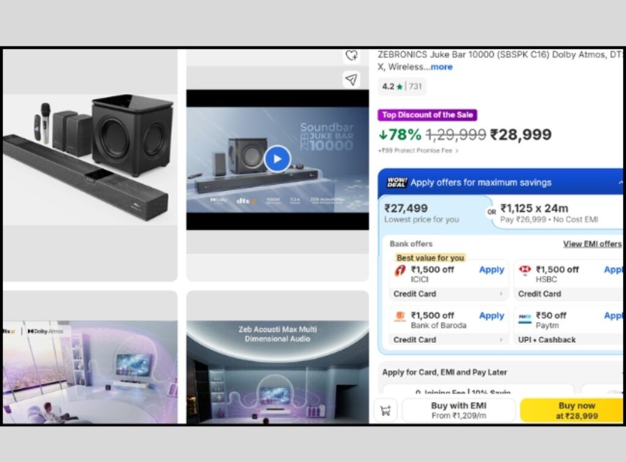Open the Dolby Atmos living room image

tap(90, 372)
